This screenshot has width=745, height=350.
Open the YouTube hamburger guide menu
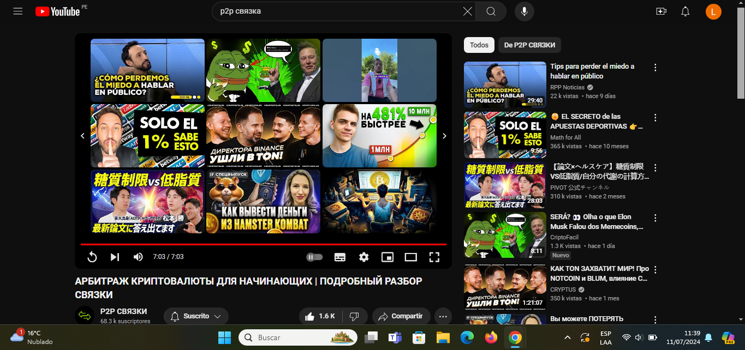[18, 11]
